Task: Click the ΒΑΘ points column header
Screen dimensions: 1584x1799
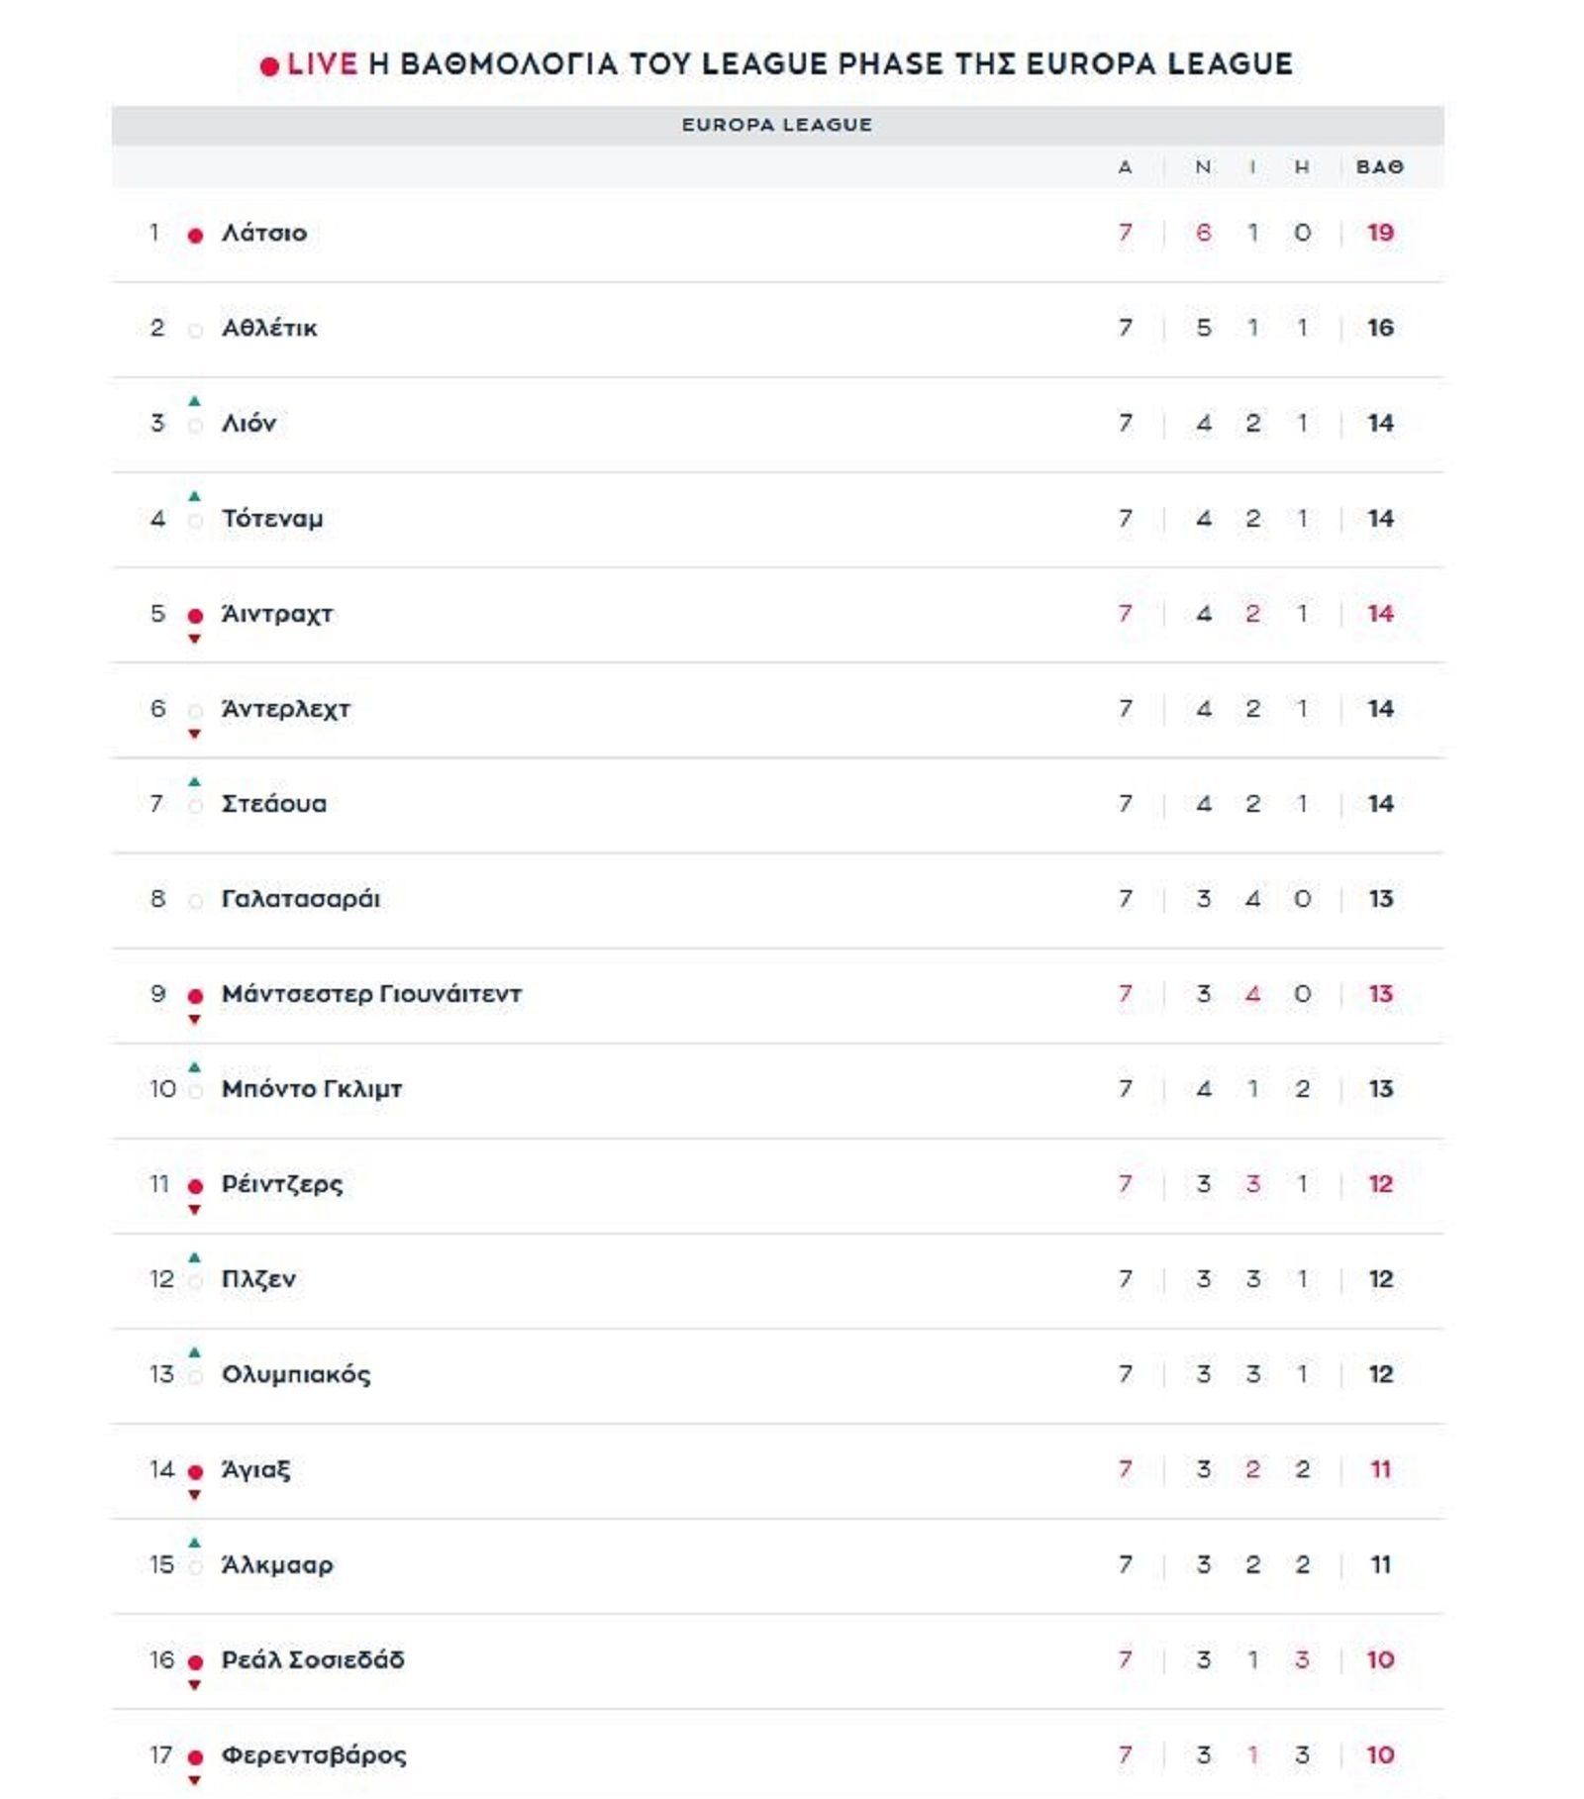Action: click(x=1379, y=167)
